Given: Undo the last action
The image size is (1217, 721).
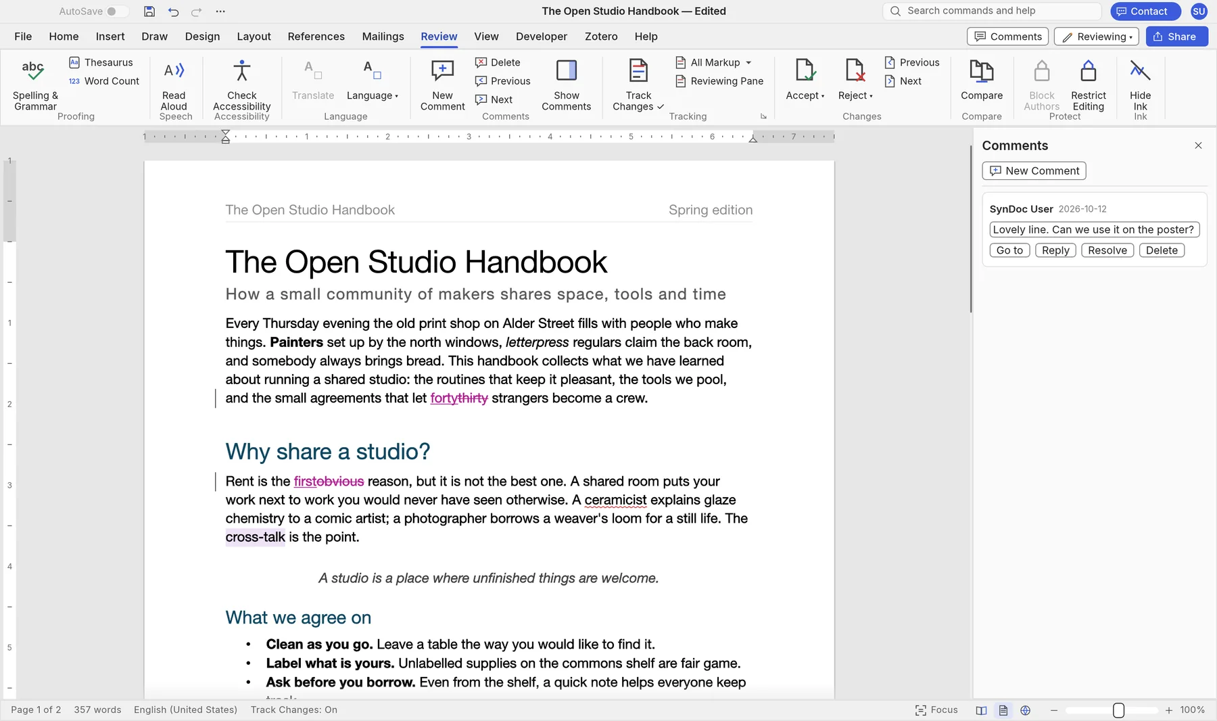Looking at the screenshot, I should (x=174, y=11).
